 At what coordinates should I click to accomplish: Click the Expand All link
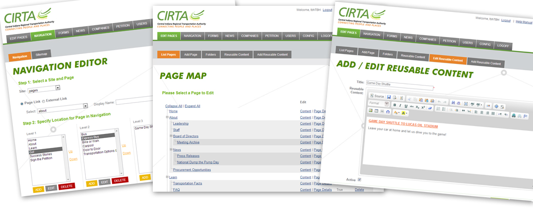(x=192, y=106)
